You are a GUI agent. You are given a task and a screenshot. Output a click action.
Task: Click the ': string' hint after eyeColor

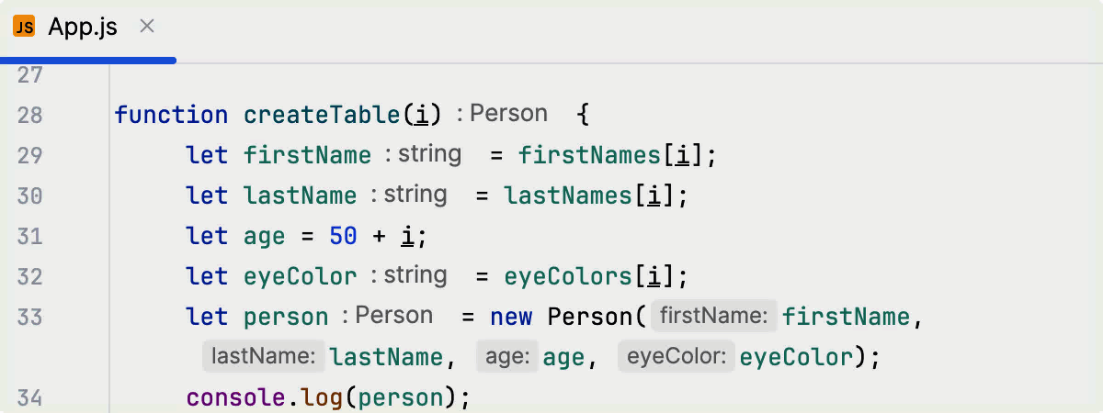pos(408,275)
